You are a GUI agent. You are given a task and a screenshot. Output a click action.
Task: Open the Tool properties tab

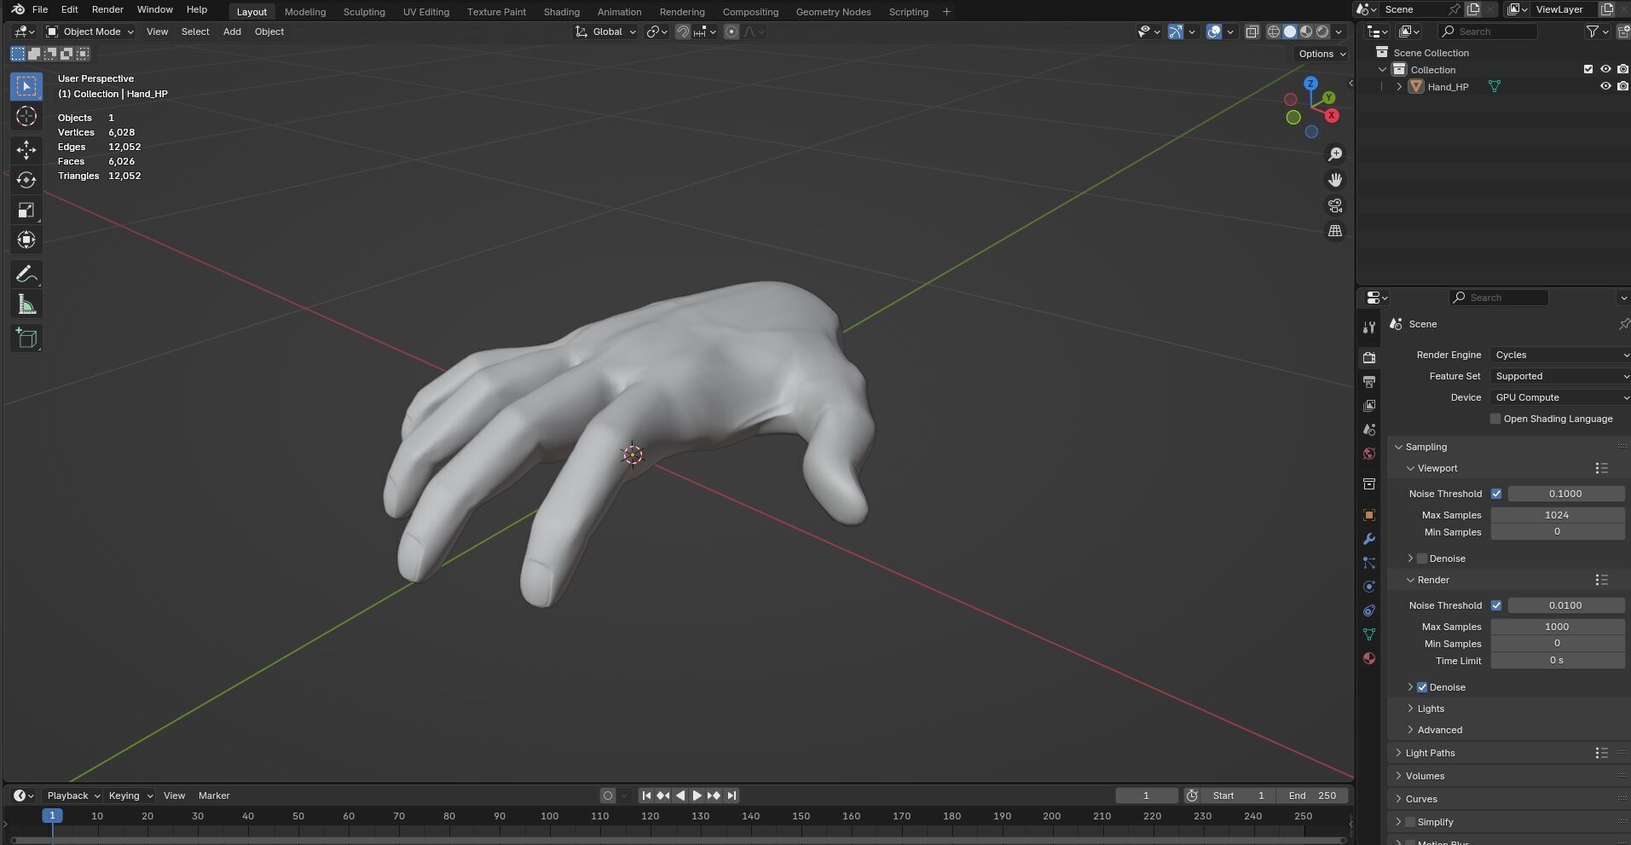[1369, 327]
